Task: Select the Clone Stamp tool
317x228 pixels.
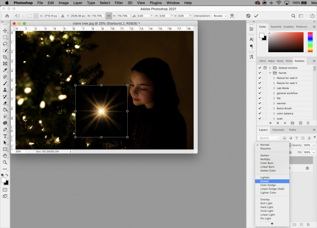Action: (5, 90)
